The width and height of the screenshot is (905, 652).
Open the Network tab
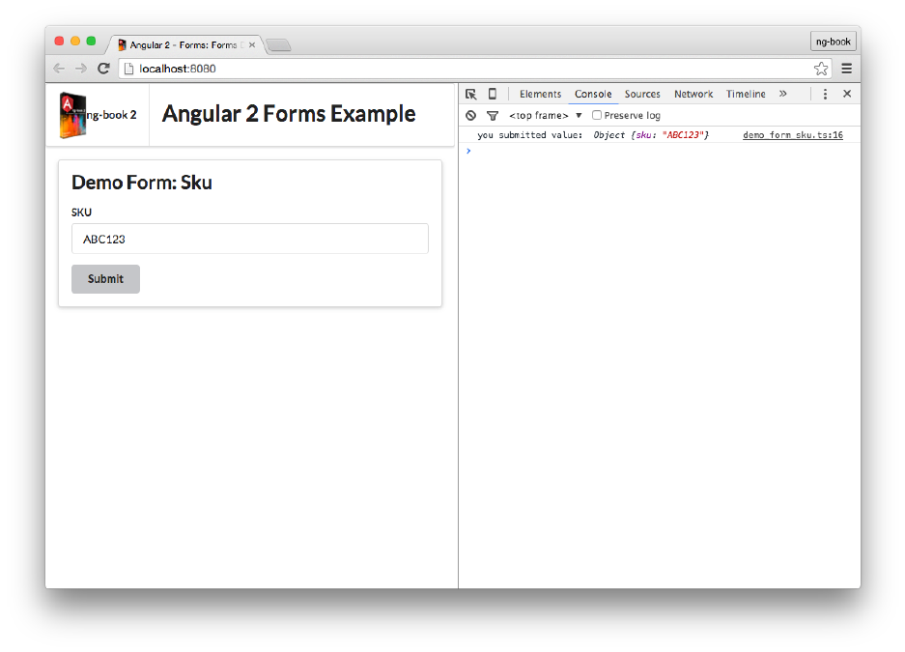pos(693,94)
